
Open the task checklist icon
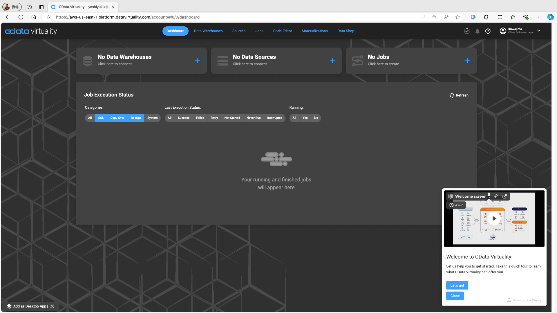click(x=467, y=31)
